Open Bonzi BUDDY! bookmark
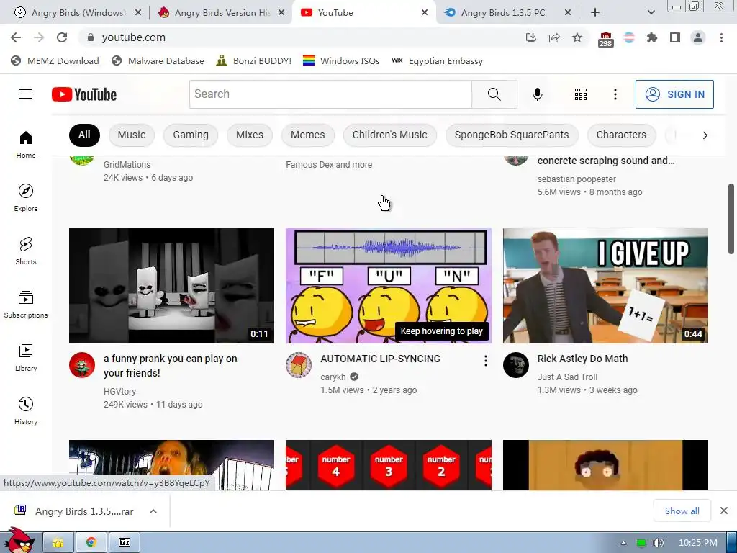Image resolution: width=737 pixels, height=553 pixels. pyautogui.click(x=254, y=61)
